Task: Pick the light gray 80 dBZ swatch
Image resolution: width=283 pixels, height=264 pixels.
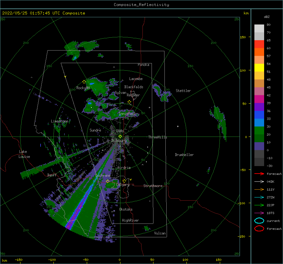Action: pos(259,29)
